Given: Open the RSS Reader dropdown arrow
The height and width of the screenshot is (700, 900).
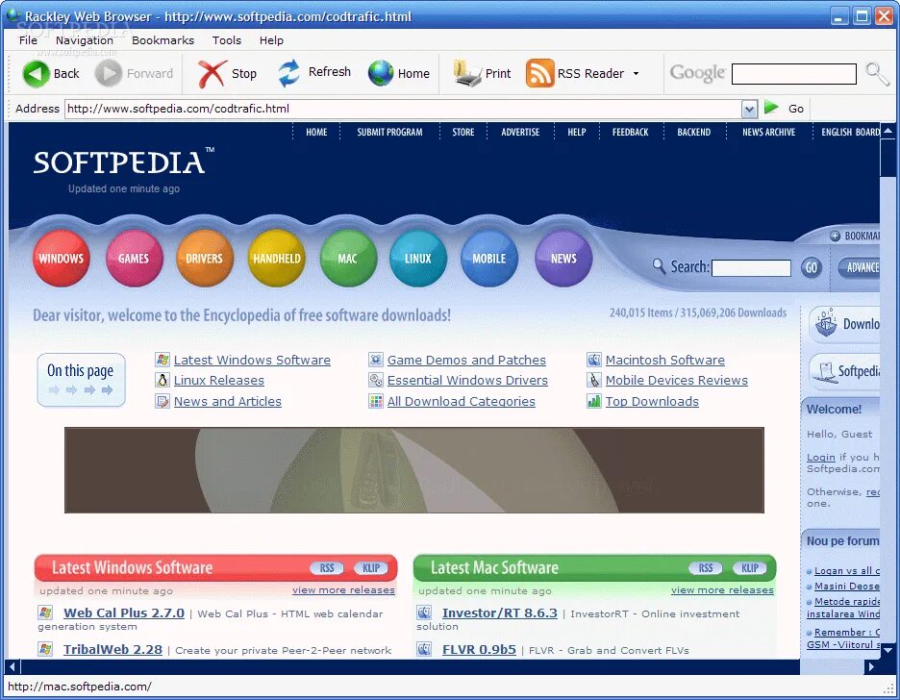Looking at the screenshot, I should tap(636, 73).
